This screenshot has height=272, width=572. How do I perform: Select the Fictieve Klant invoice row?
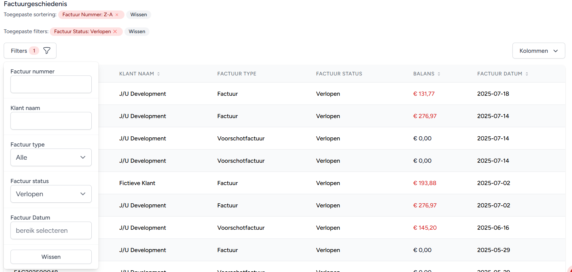tap(137, 183)
